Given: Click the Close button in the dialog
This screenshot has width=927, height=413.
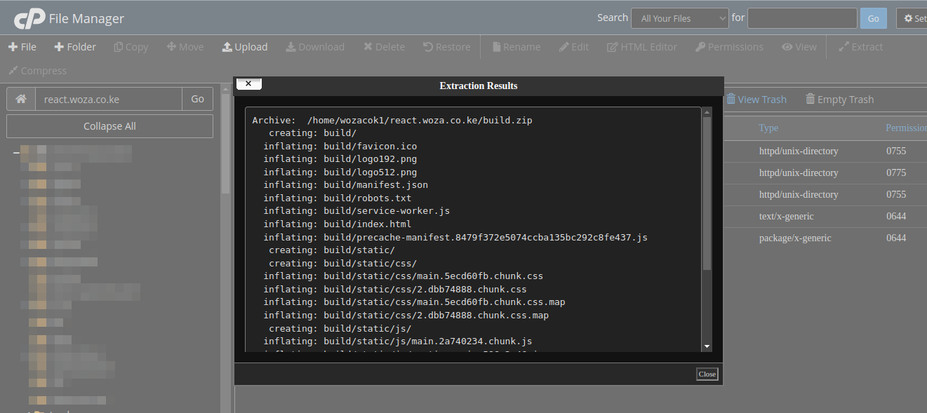Looking at the screenshot, I should pyautogui.click(x=707, y=374).
